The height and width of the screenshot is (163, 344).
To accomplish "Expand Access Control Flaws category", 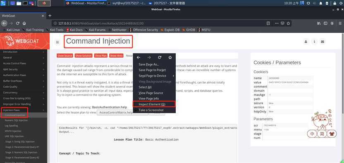I will [x=24, y=63].
